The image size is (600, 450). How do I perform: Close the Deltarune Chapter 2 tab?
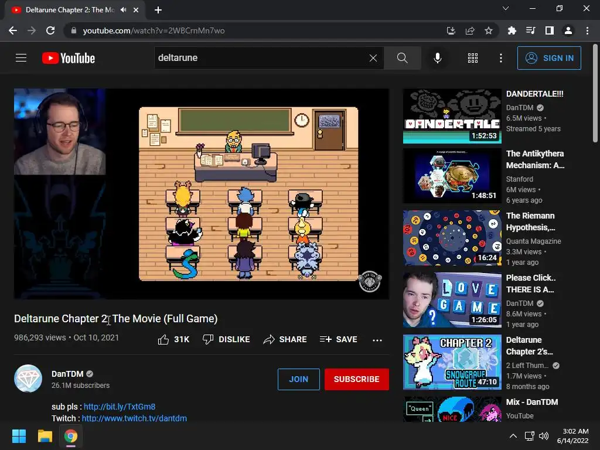[136, 10]
